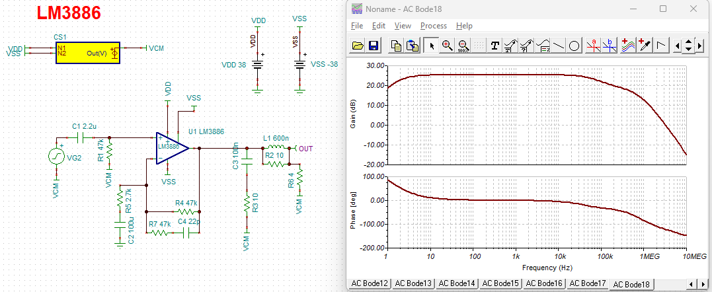712x292 pixels.
Task: Click the Noname window app icon
Action: [358, 9]
